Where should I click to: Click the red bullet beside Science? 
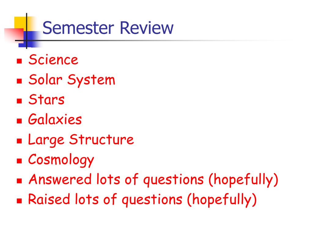(19, 61)
